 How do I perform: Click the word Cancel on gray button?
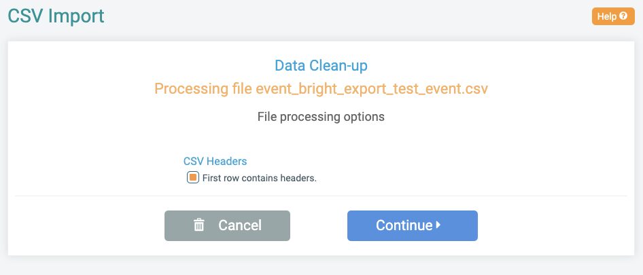coord(240,225)
